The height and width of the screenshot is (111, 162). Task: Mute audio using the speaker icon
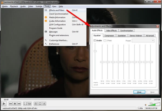coord(146,105)
